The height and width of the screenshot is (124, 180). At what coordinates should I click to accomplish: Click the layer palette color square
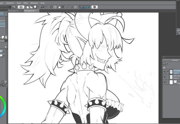tap(164, 64)
